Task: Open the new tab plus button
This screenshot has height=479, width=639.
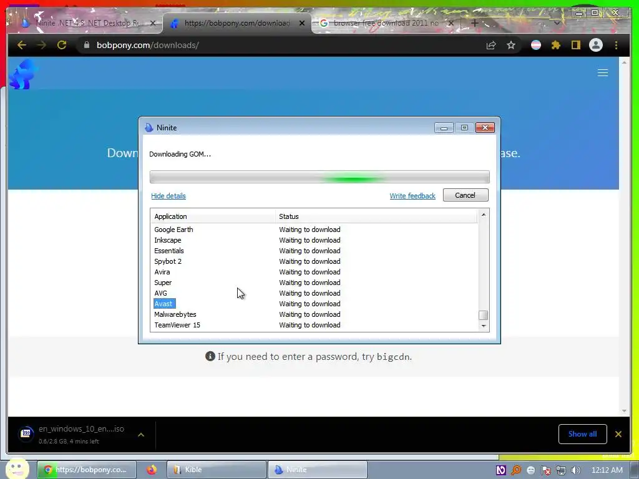Action: point(474,23)
